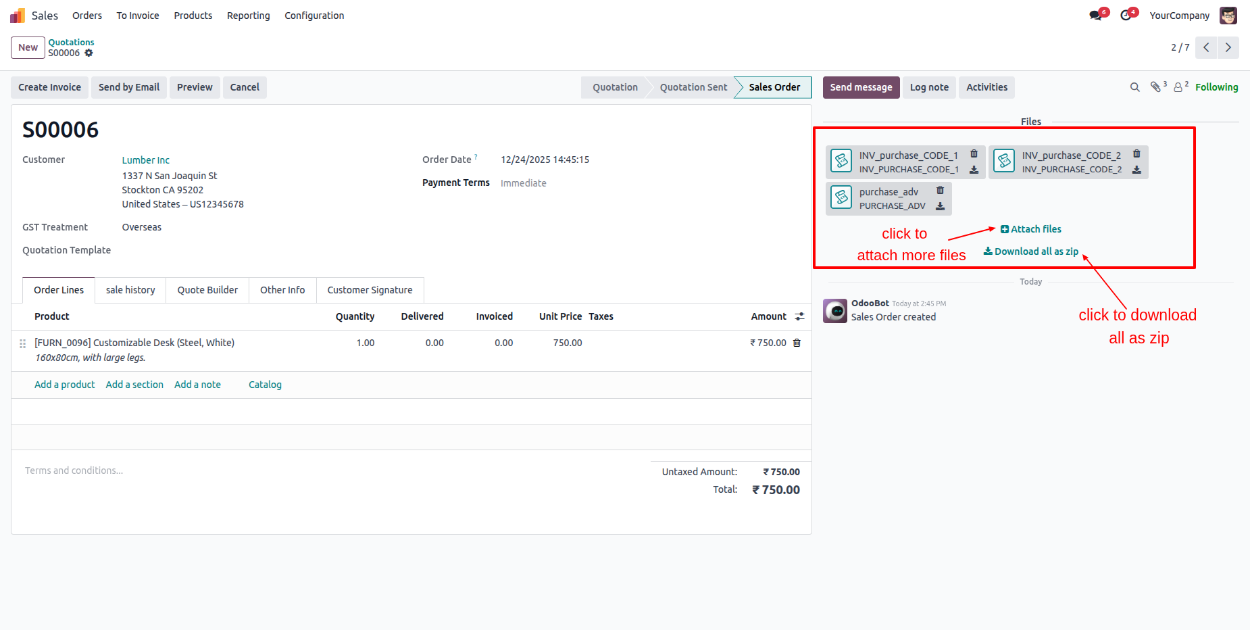Open the INV_purchase_CODE_1 file icon
This screenshot has width=1250, height=630.
pos(841,161)
